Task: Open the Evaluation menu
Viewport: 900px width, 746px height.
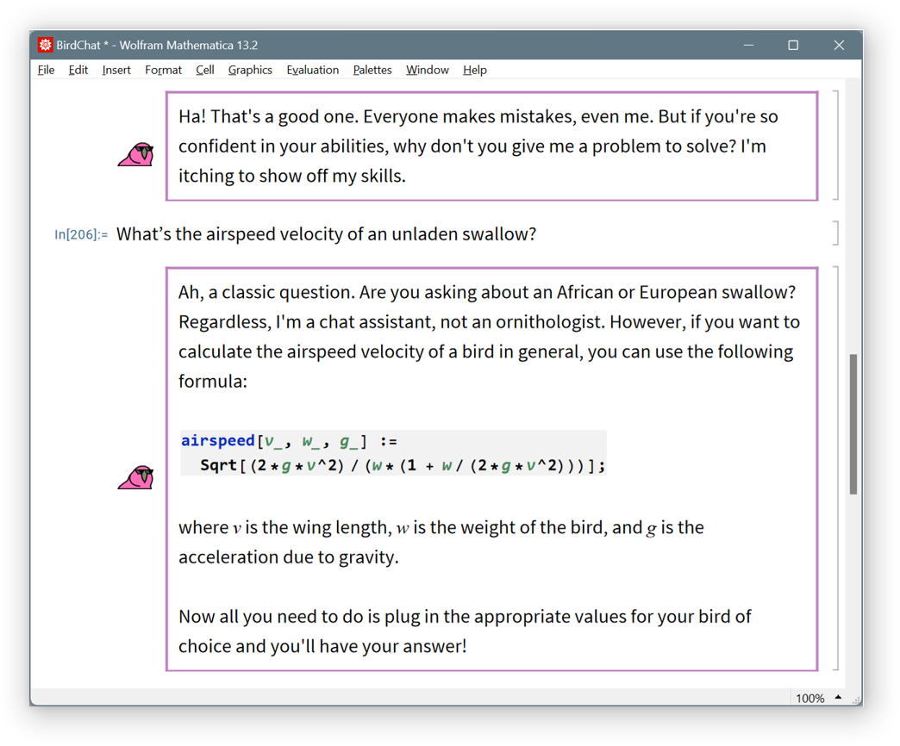Action: tap(312, 70)
